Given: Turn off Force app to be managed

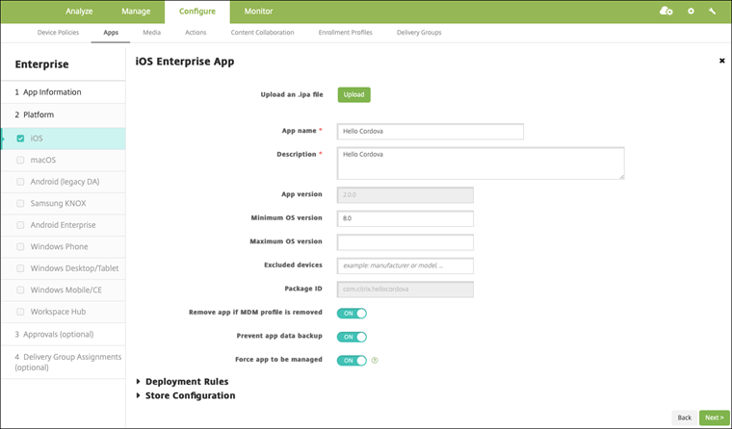Looking at the screenshot, I should point(352,361).
